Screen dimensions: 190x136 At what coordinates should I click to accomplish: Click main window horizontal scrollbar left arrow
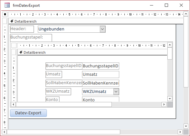click(x=5, y=132)
